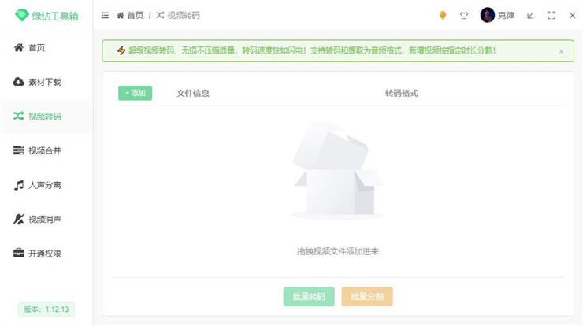Click the 版本: 1.12.13 version badge
Screen dimensions: 583x326
click(46, 309)
